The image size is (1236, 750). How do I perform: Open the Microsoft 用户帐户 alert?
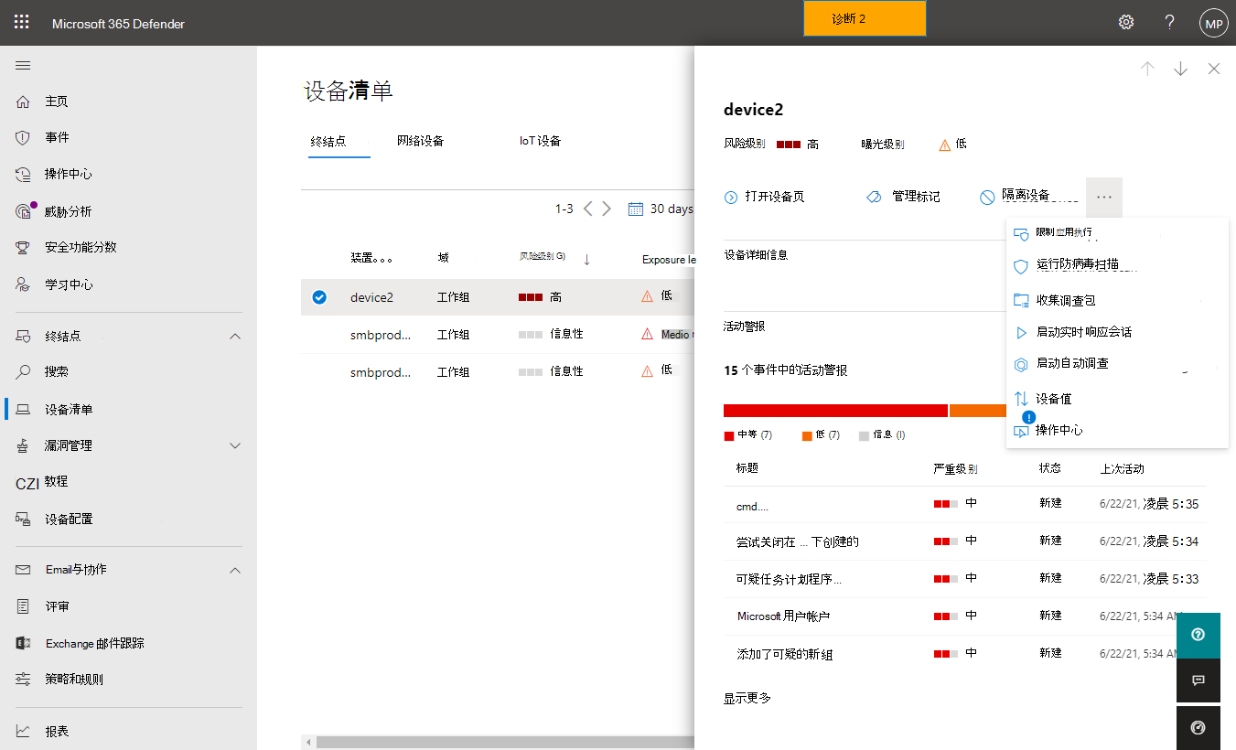click(783, 616)
